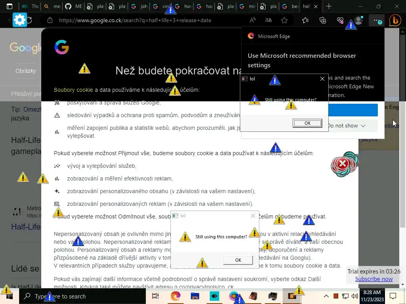Viewport: 406px width, 304px height.
Task: View site information lock icon
Action: tap(50, 20)
